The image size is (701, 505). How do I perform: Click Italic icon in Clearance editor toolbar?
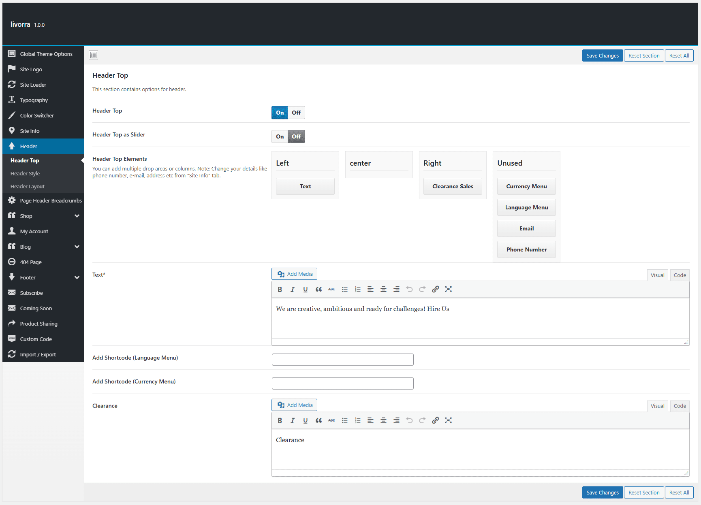coord(293,420)
